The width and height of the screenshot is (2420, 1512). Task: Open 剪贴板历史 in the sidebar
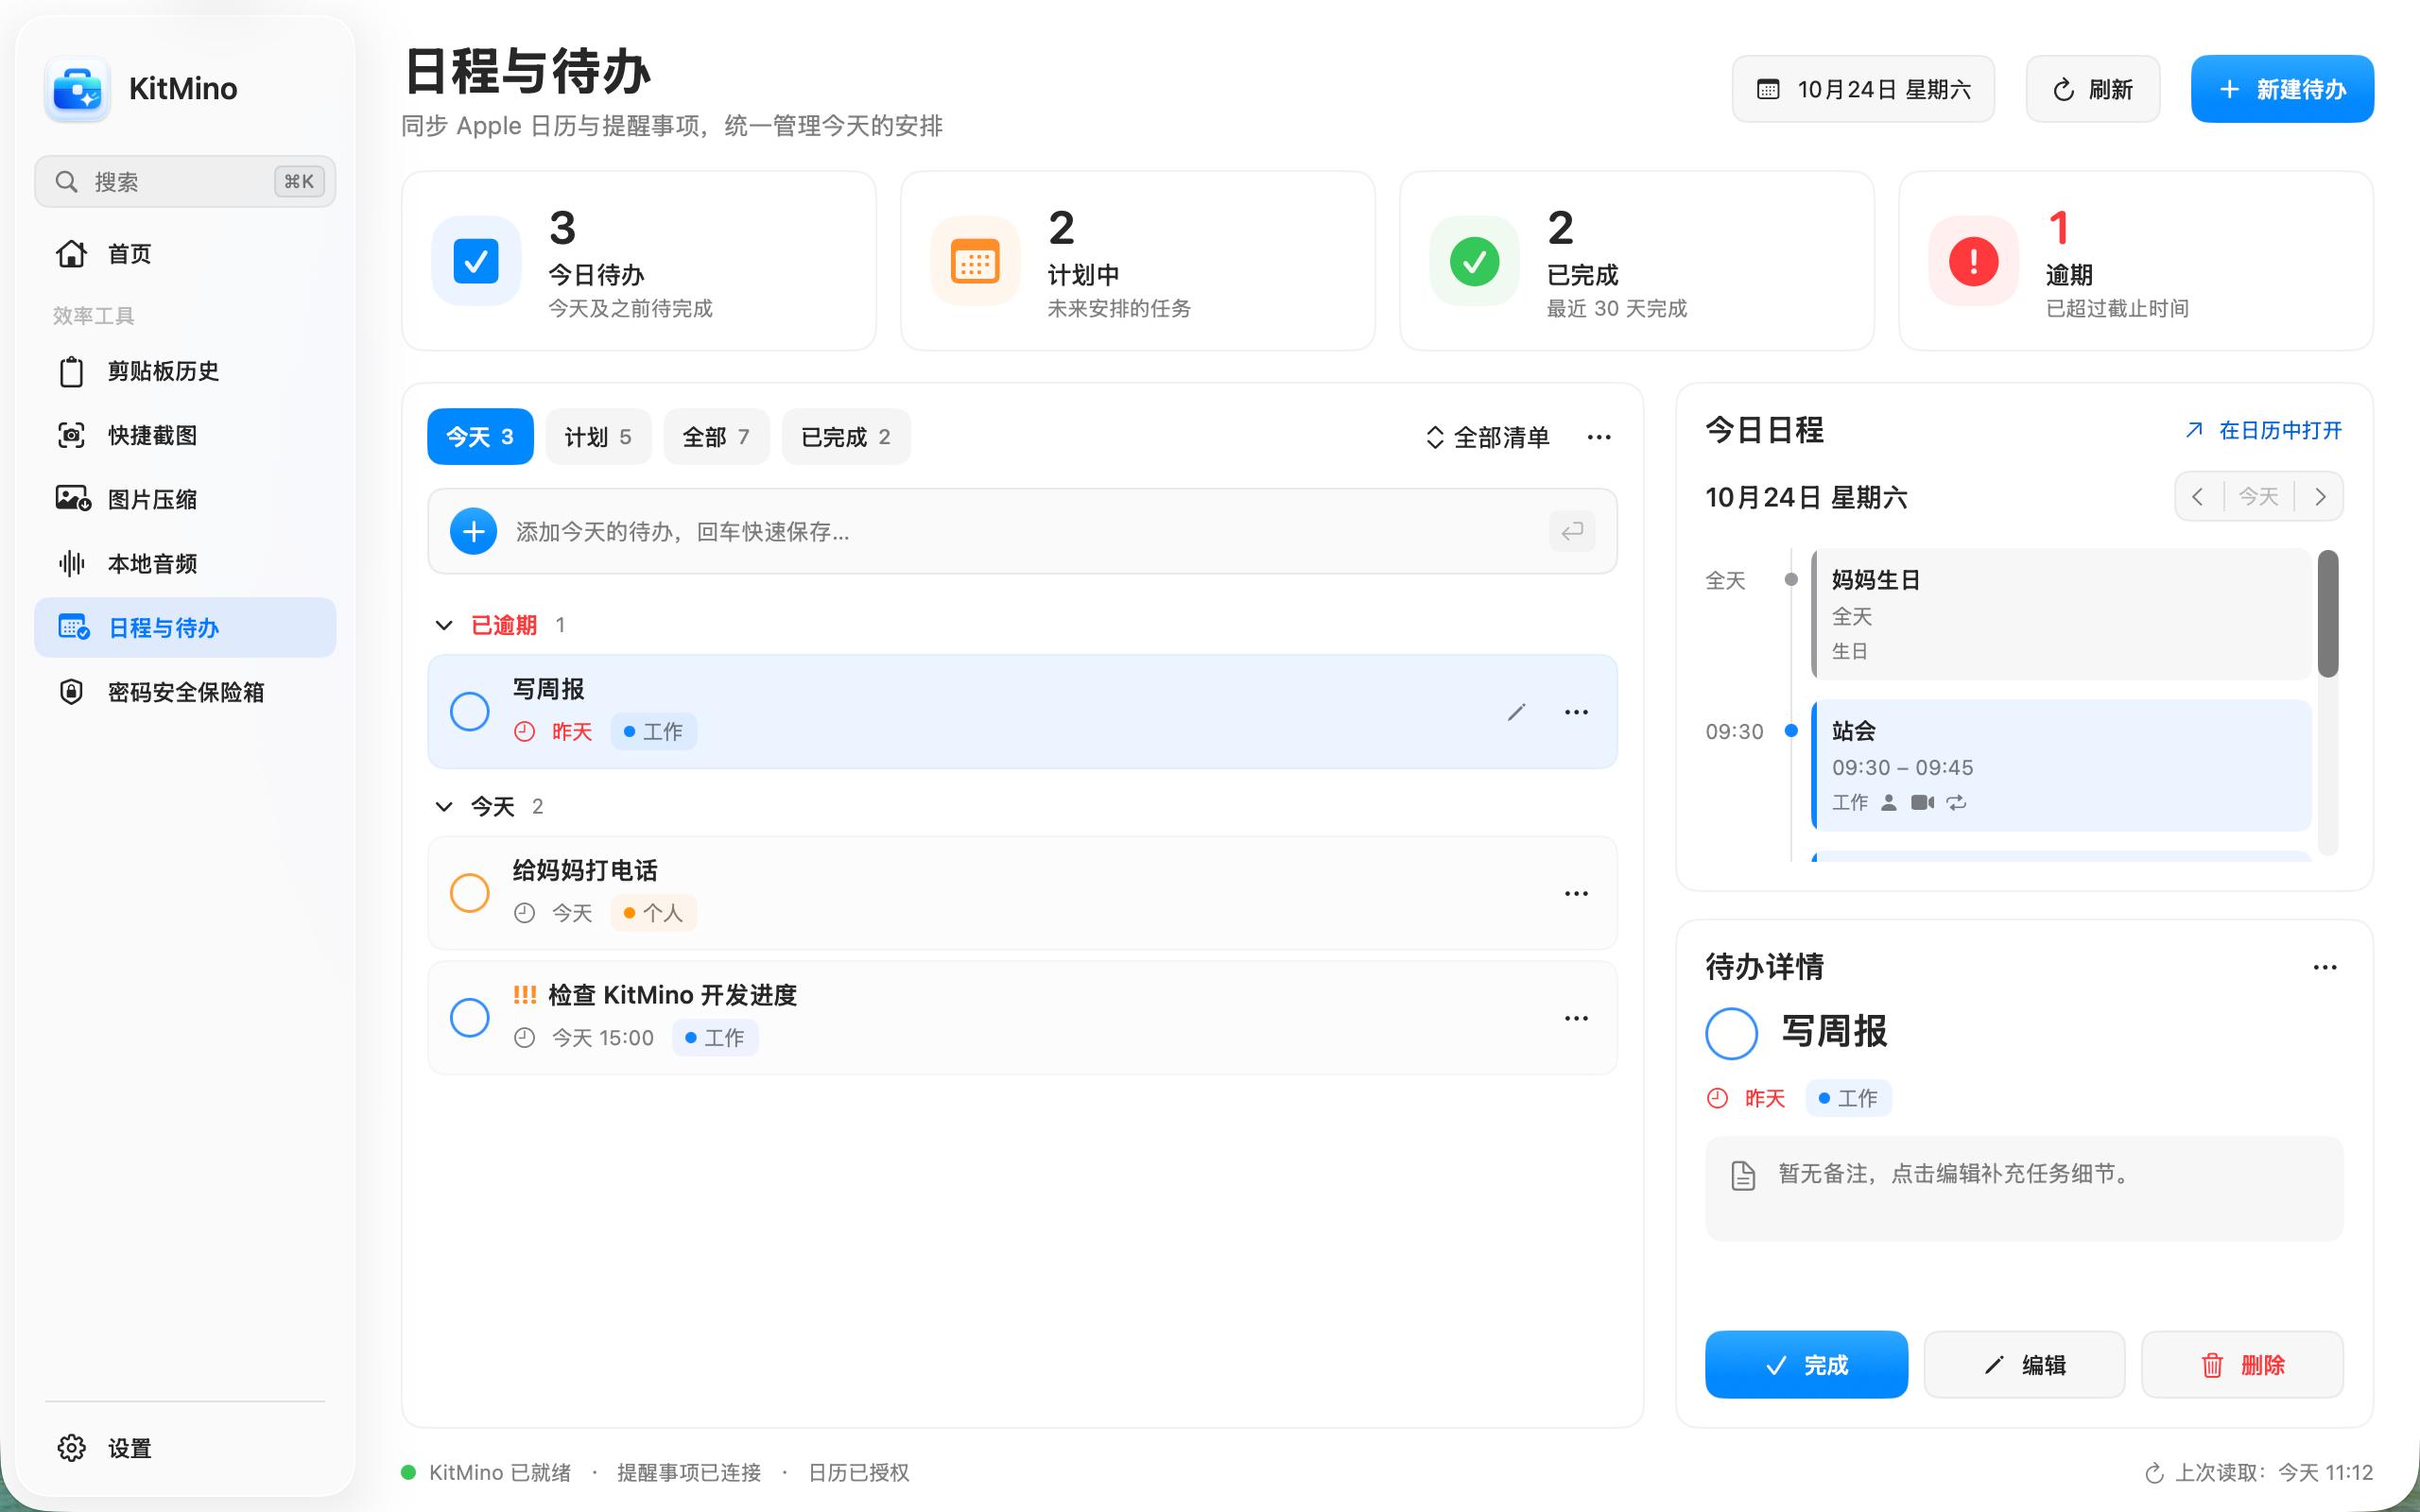click(185, 371)
